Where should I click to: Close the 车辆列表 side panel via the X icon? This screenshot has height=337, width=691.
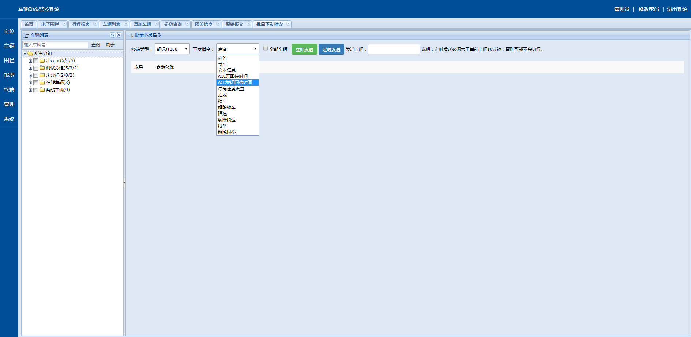119,35
